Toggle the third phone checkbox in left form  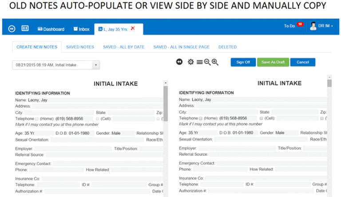tap(158, 119)
